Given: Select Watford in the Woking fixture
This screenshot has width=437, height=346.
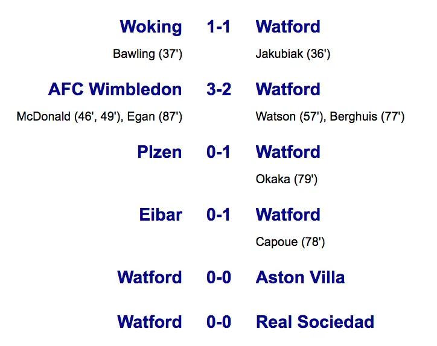Looking at the screenshot, I should pos(288,27).
